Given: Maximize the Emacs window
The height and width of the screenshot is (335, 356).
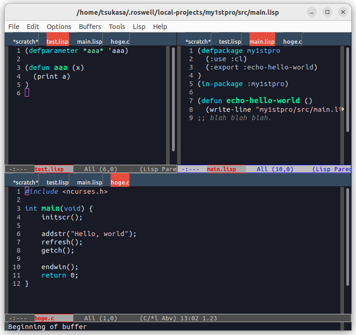Looking at the screenshot, I should tap(327, 12).
